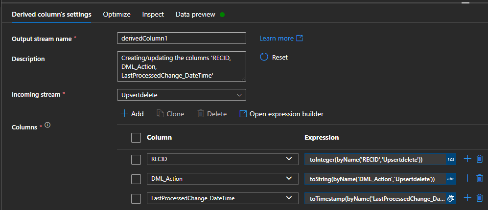
Task: Add a column after the DML_Action row
Action: click(468, 178)
